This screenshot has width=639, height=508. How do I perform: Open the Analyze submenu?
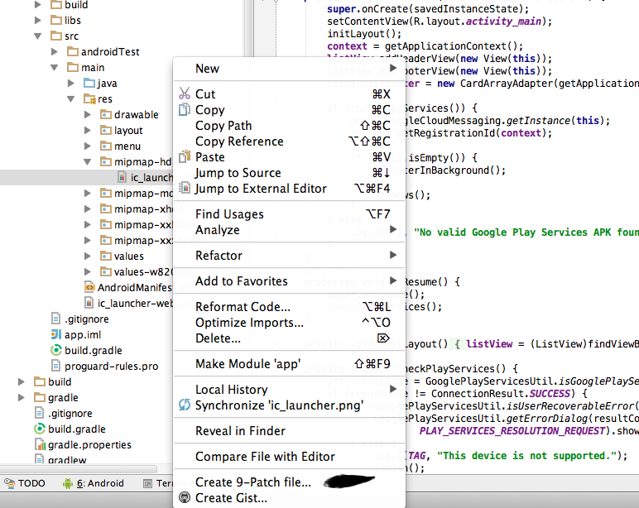point(290,230)
